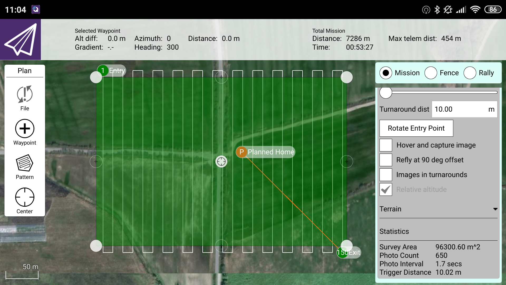
Task: Click the top edge midpoint plus handle
Action: (221, 77)
